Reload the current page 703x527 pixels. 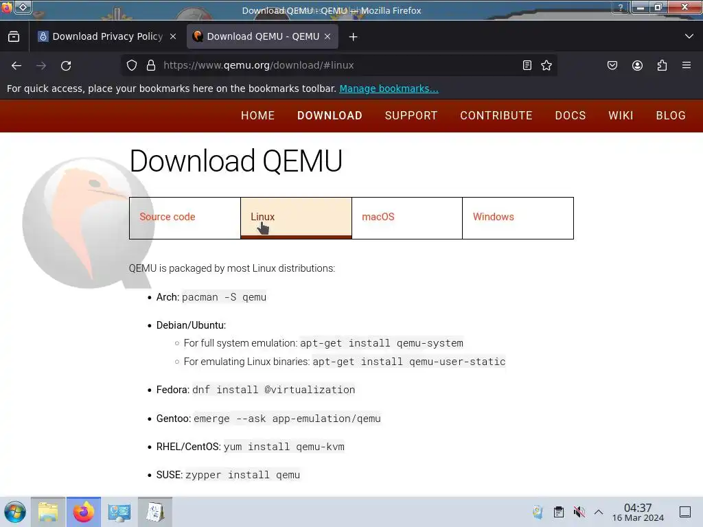[x=66, y=66]
